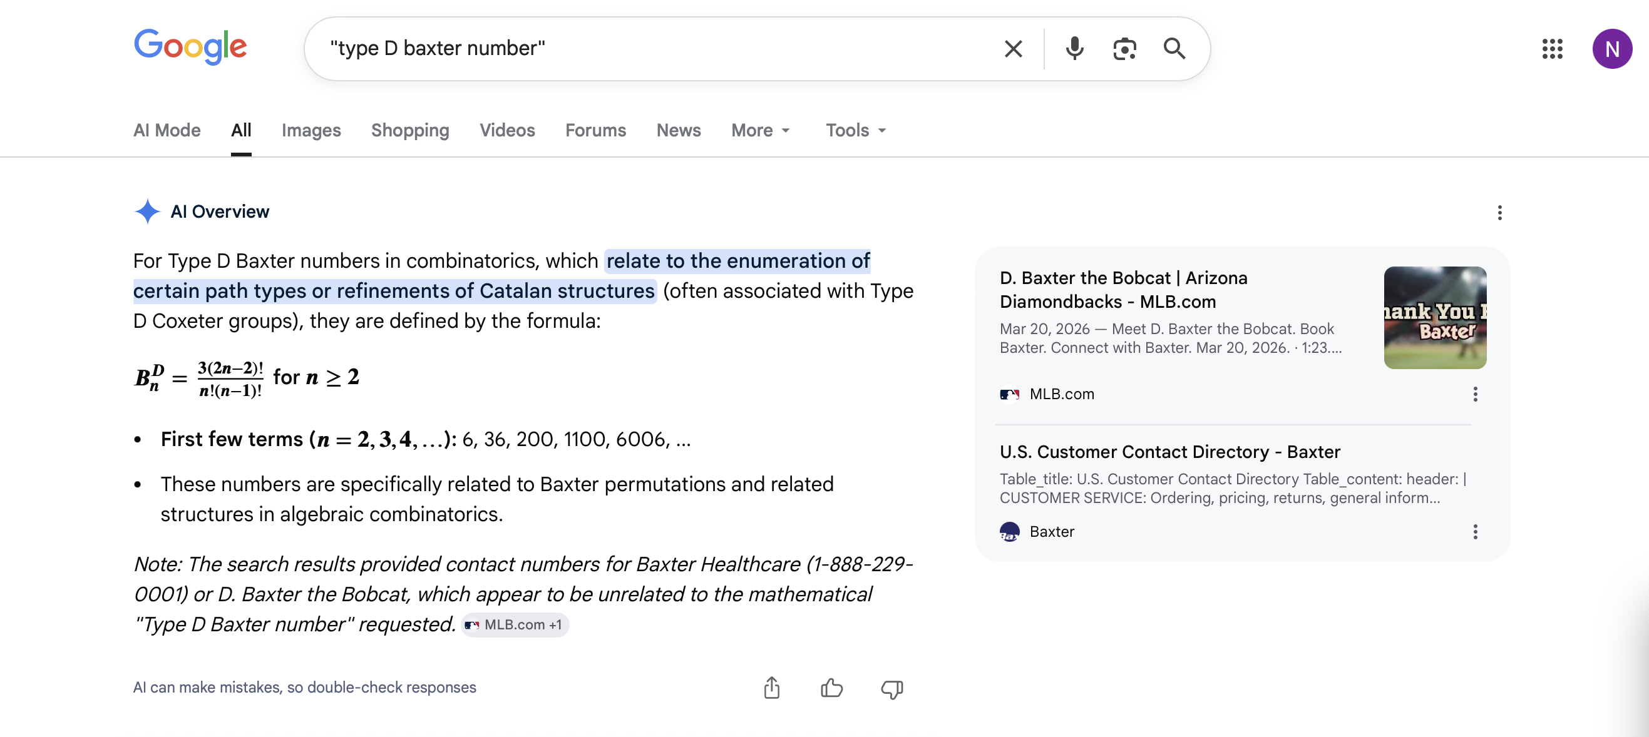Click 'Table_title' snippet text
The width and height of the screenshot is (1649, 737).
click(1233, 488)
